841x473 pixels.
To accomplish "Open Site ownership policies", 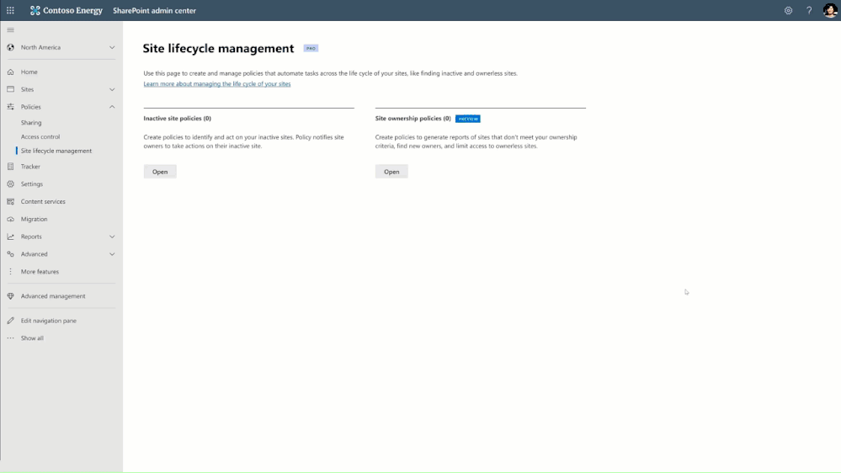I will pyautogui.click(x=391, y=172).
